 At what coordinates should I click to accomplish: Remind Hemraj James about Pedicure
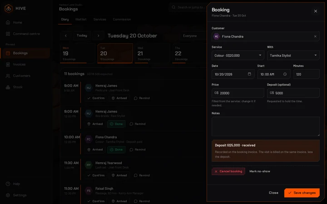[142, 98]
